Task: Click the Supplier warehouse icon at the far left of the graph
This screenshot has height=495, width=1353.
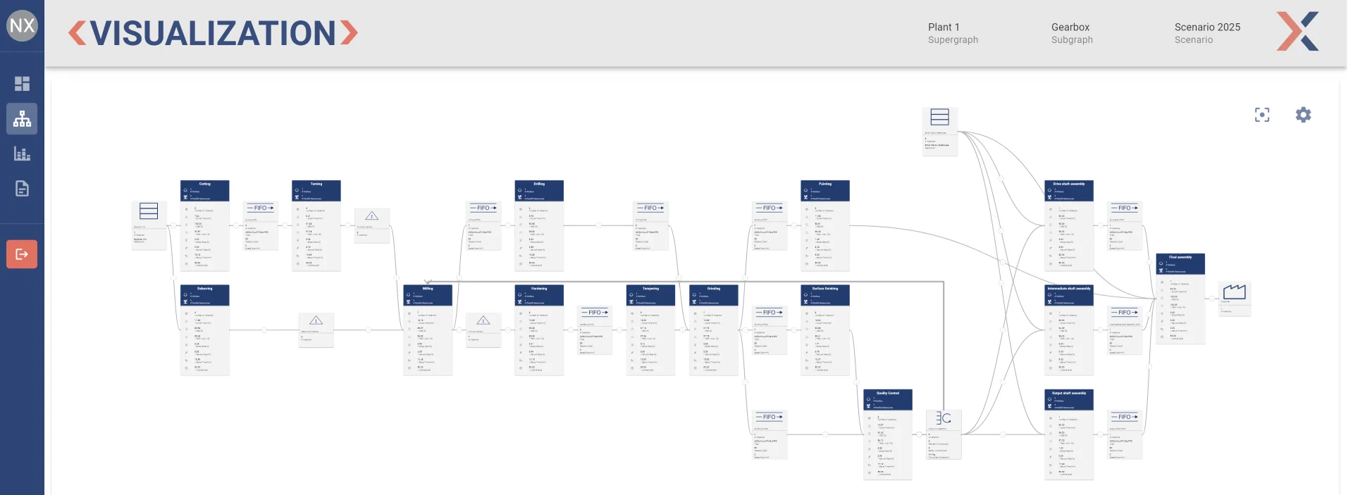Action: (x=149, y=211)
